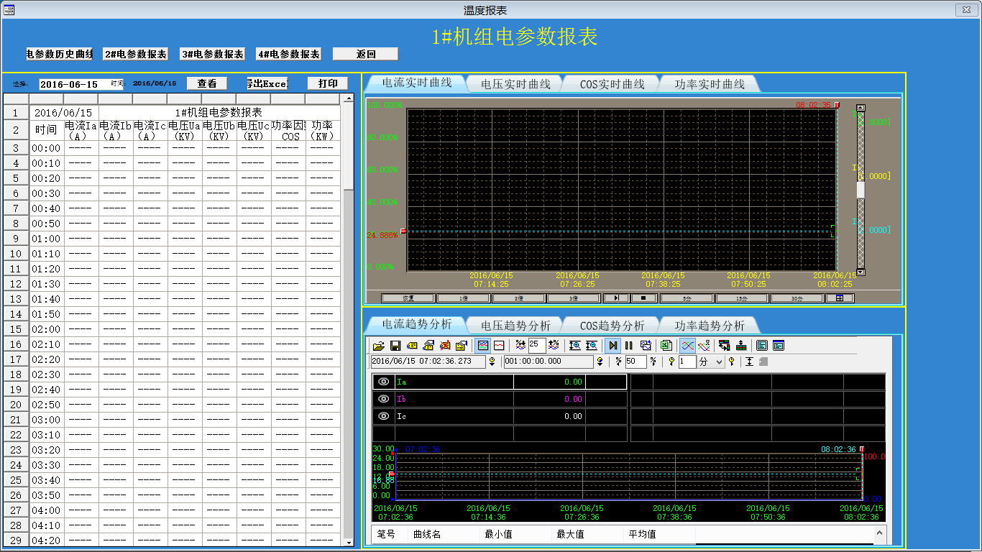Click report table scrollbar up arrow

pyautogui.click(x=349, y=98)
